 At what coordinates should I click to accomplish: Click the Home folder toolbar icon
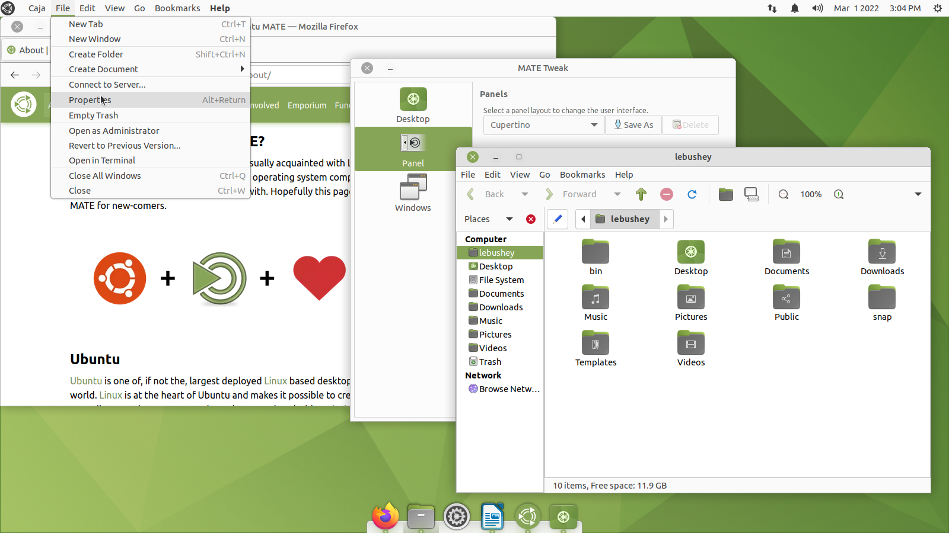[x=725, y=194]
